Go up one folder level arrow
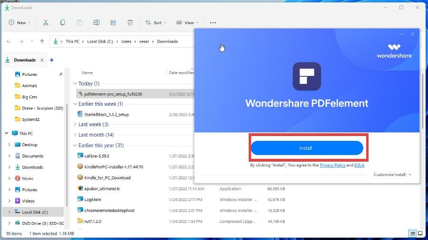The width and height of the screenshot is (428, 240). (x=42, y=41)
